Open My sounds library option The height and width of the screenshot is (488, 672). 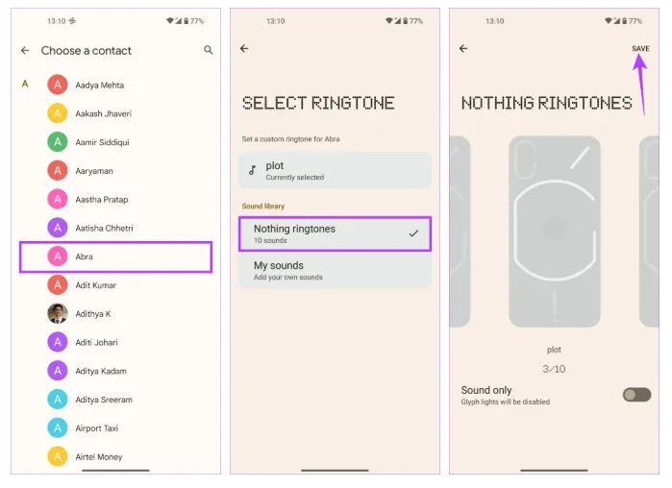click(x=335, y=271)
